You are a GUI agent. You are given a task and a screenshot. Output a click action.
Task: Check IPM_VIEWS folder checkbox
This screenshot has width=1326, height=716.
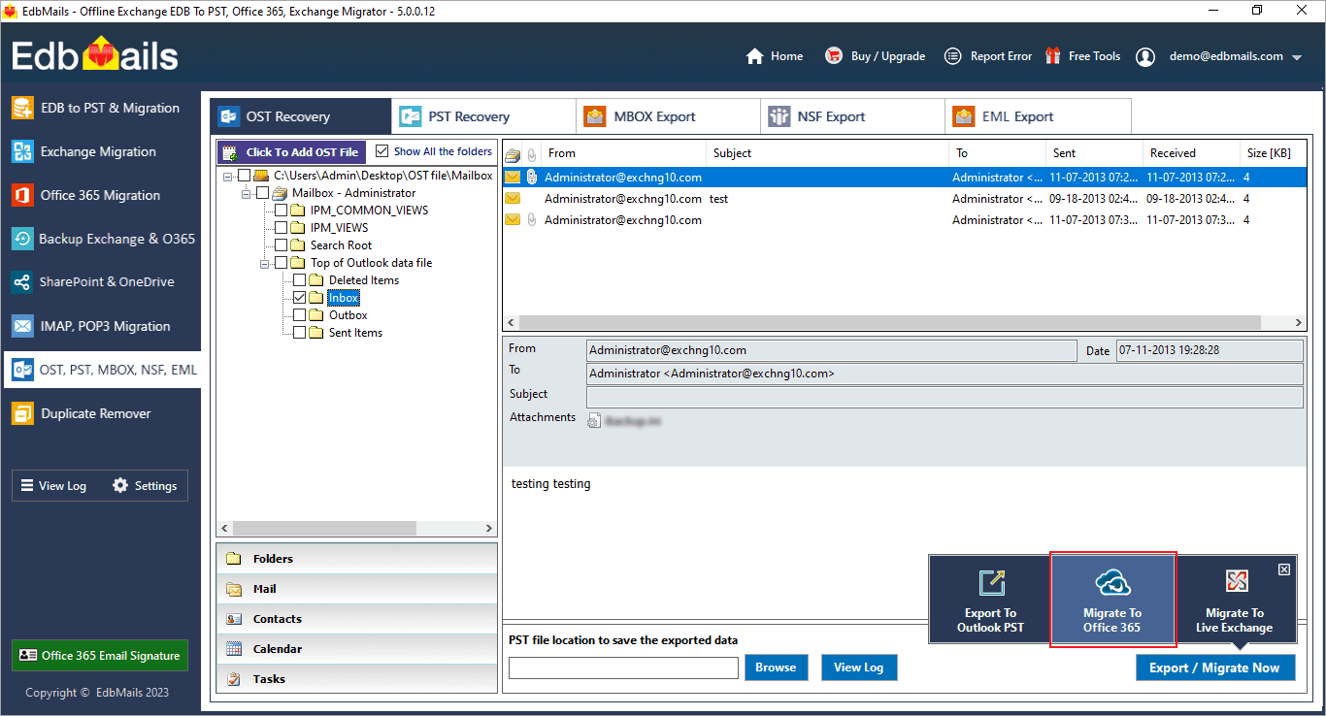pos(281,228)
